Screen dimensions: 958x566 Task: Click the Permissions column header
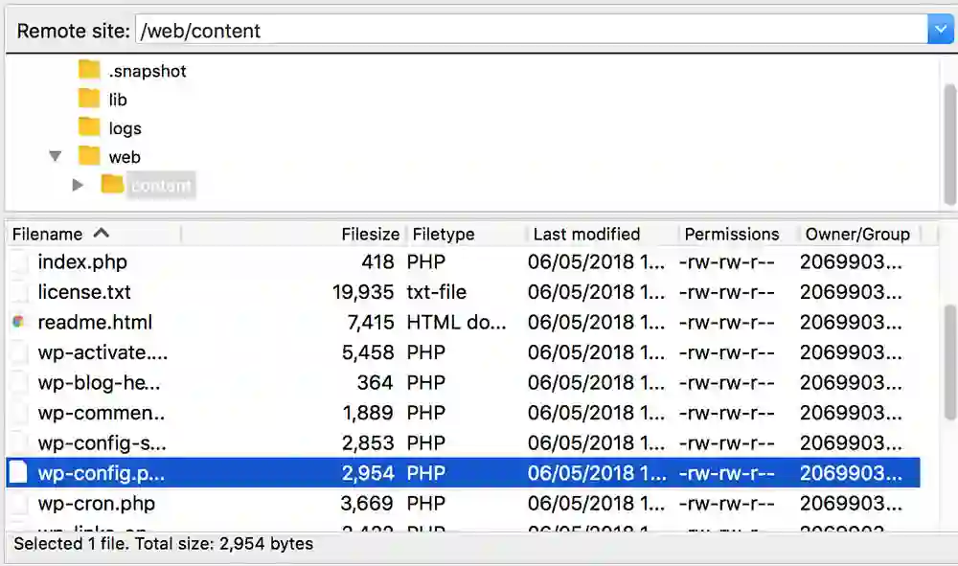click(732, 234)
